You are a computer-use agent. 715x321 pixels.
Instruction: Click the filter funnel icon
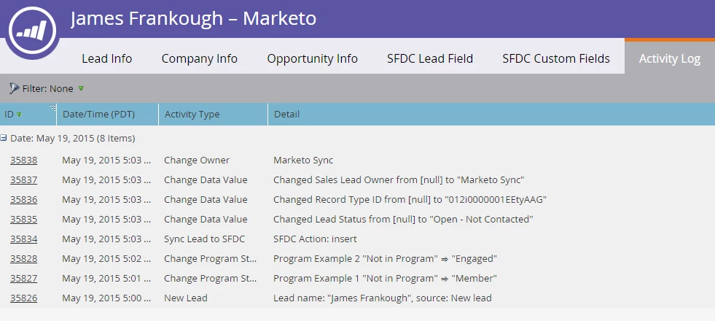pyautogui.click(x=14, y=88)
